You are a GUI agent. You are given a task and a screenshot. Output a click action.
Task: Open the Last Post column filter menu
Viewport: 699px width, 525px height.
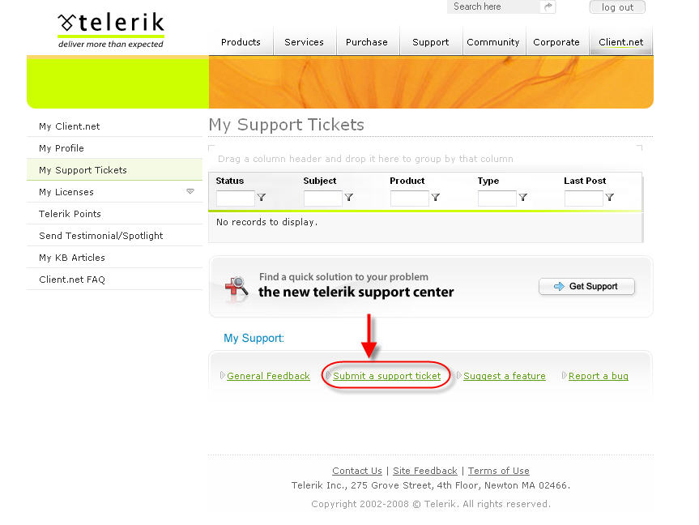coord(609,198)
